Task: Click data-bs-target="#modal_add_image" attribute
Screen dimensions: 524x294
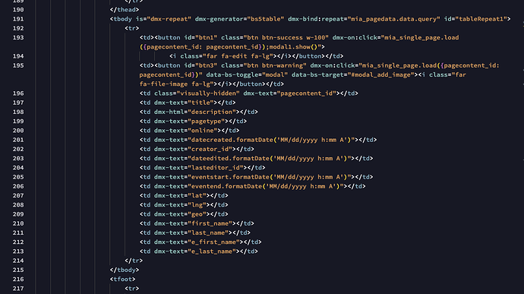Action: coord(352,75)
